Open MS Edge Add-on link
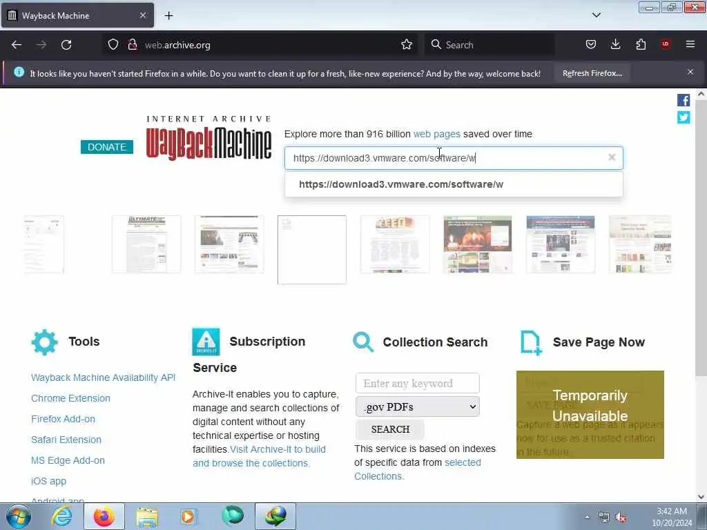Image resolution: width=707 pixels, height=530 pixels. click(x=68, y=460)
